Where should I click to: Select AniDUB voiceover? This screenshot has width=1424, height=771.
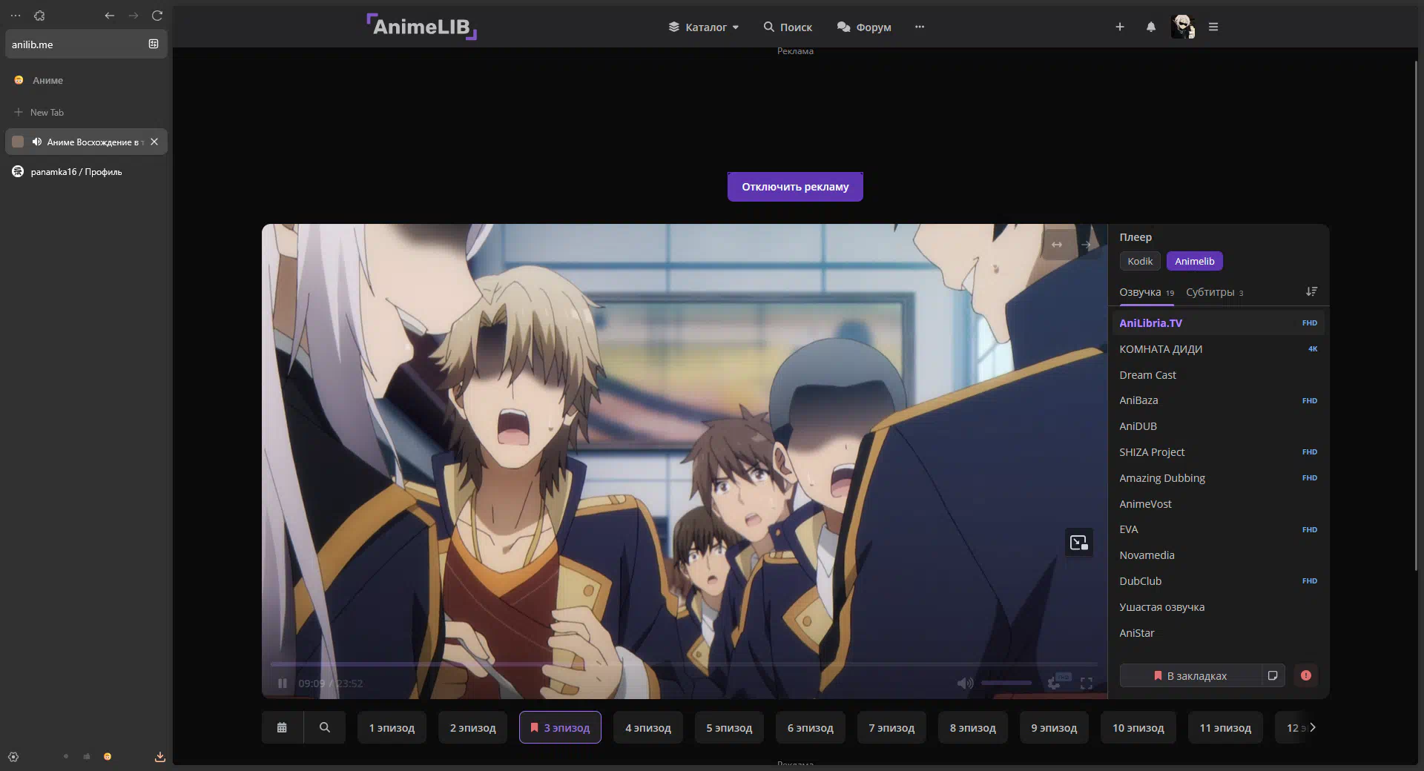pos(1218,426)
